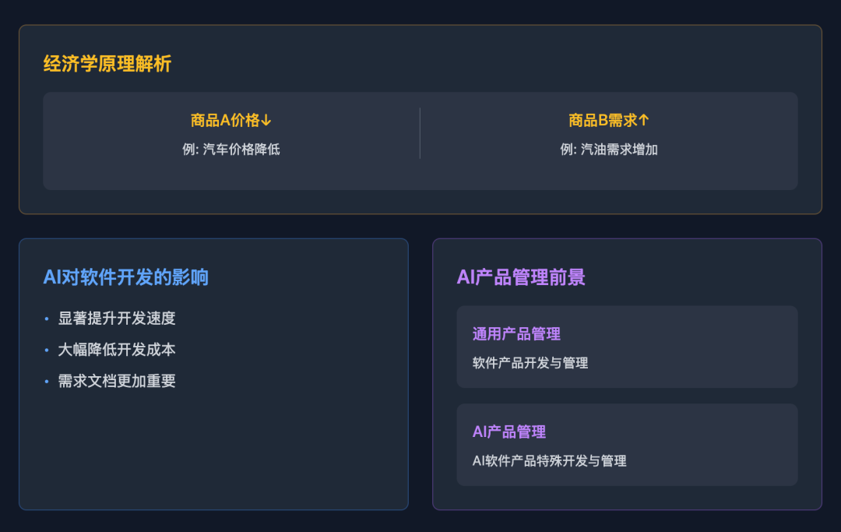Screen dimensions: 841x532
Task: Select the 商品A价格↓ title
Action: pyautogui.click(x=231, y=120)
